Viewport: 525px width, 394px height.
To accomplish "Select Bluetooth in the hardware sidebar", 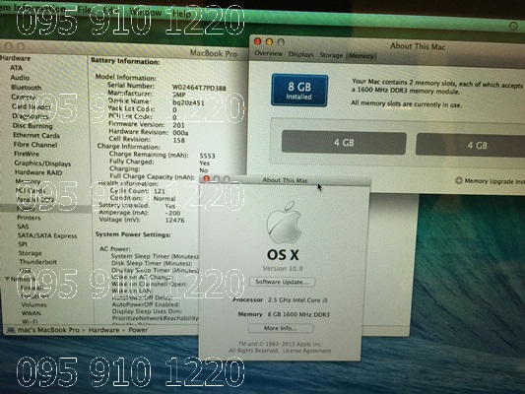I will [27, 88].
